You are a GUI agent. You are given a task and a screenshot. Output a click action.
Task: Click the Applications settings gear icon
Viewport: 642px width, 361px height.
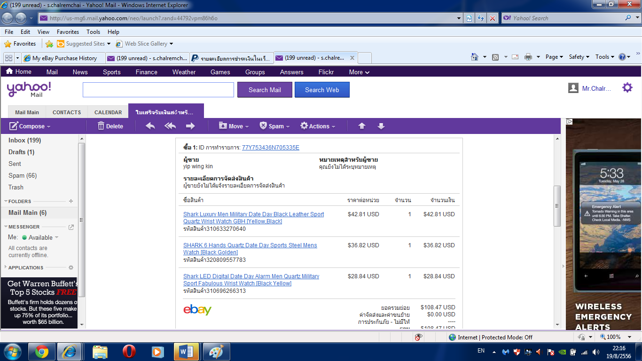click(71, 267)
